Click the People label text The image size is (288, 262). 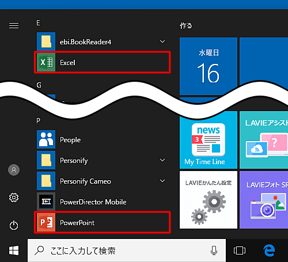pos(70,140)
